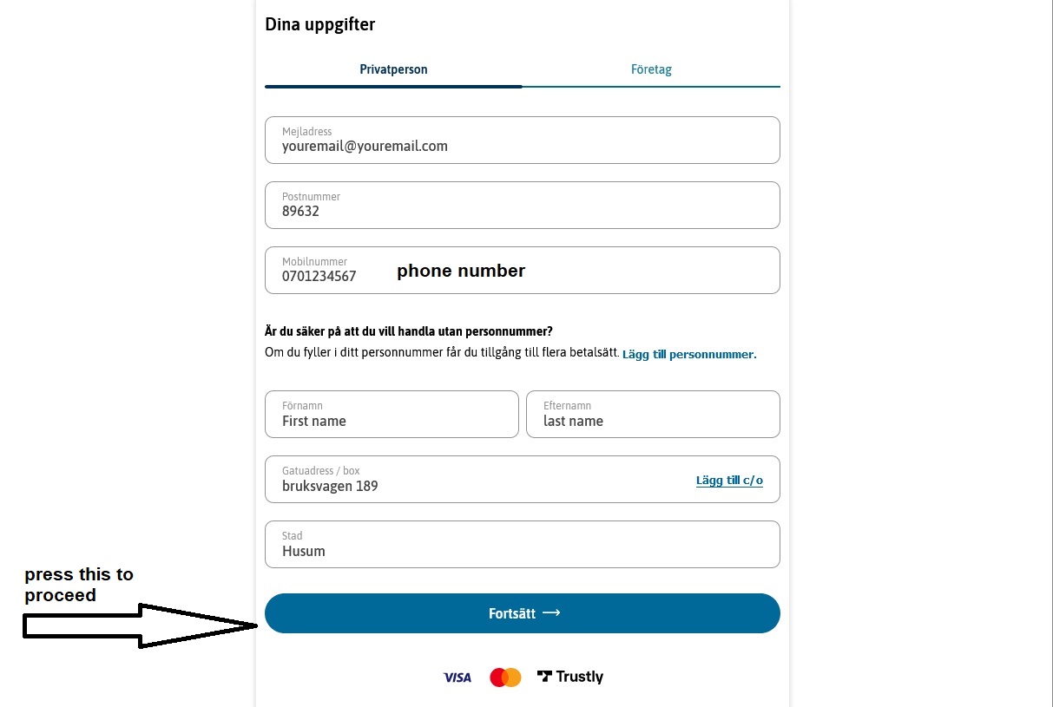The height and width of the screenshot is (707, 1053).
Task: Click the Trustly logo icon
Action: (570, 677)
